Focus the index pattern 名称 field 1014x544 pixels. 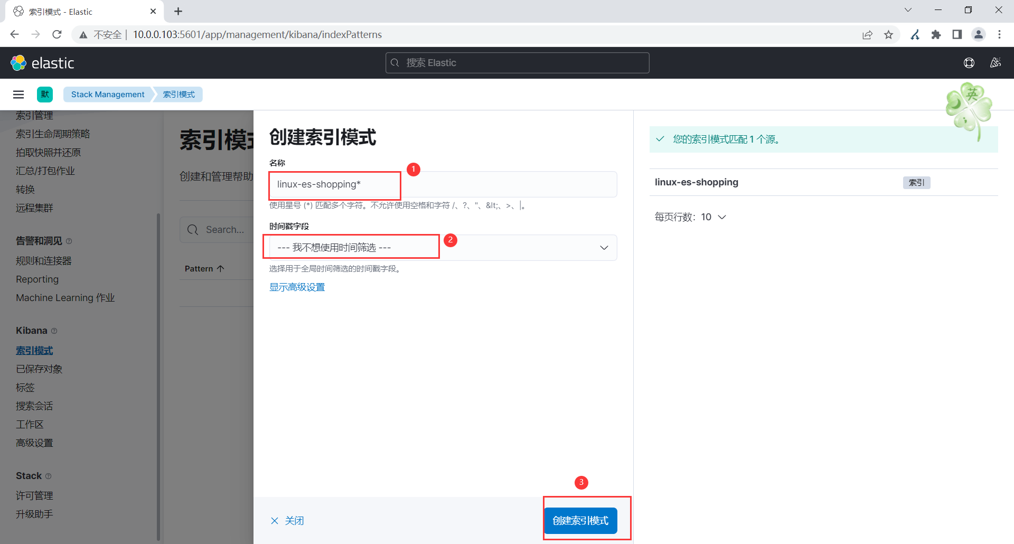[x=443, y=184]
